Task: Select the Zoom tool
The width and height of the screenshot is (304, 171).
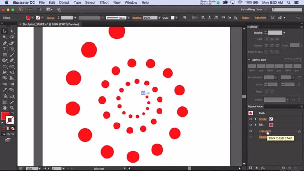Action: 12,108
